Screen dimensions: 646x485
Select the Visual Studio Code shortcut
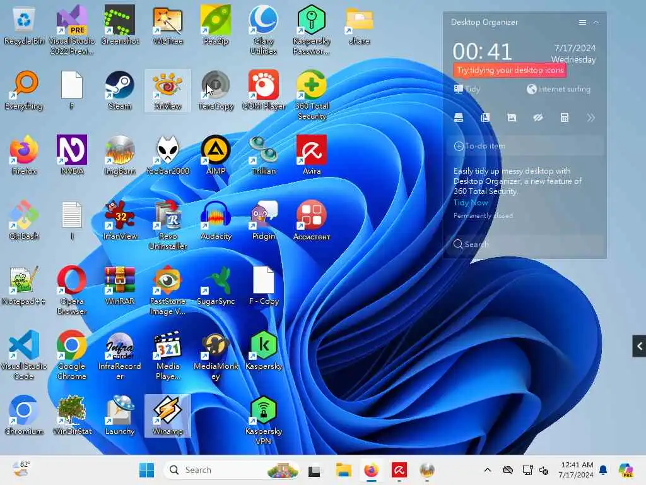tap(24, 355)
